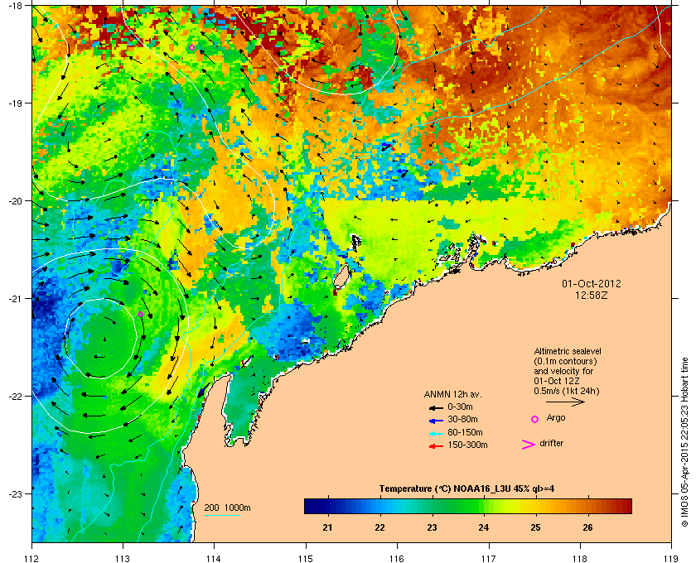Click the drifter legend label

(x=551, y=443)
